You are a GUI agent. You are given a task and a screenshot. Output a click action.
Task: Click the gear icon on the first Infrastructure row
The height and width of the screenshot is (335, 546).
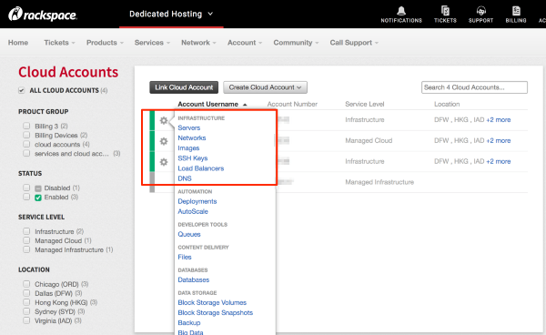164,120
